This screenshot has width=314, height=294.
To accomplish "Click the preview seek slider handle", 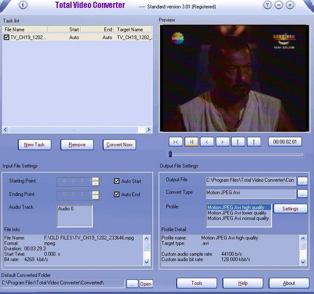I will (x=170, y=154).
